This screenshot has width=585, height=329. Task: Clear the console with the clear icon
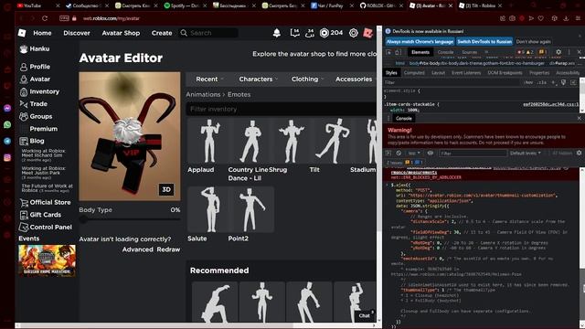pyautogui.click(x=399, y=153)
